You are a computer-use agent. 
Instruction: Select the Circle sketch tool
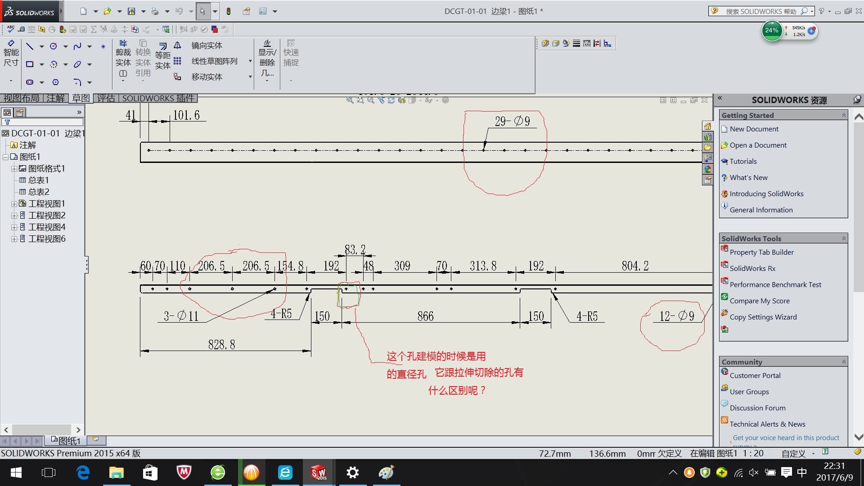54,46
